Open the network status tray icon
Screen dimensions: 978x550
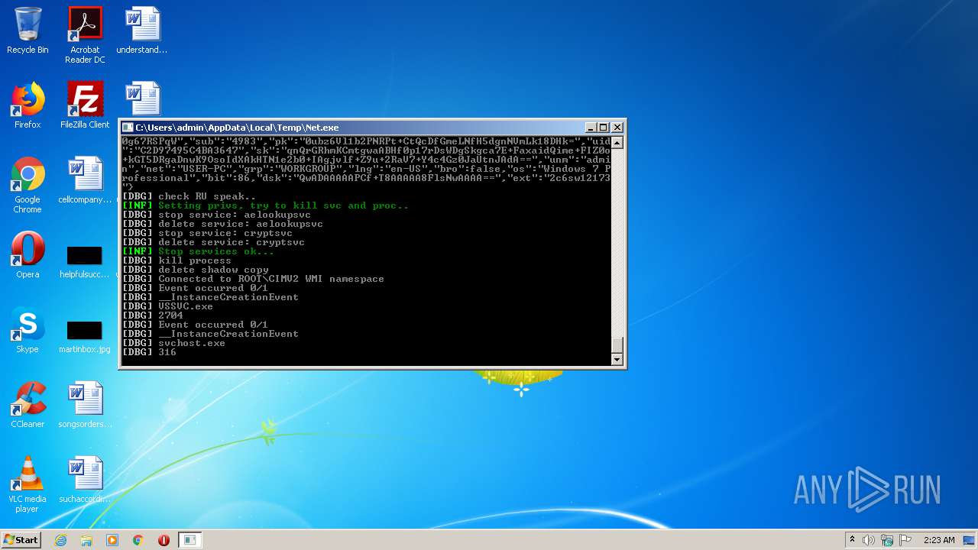pos(887,540)
